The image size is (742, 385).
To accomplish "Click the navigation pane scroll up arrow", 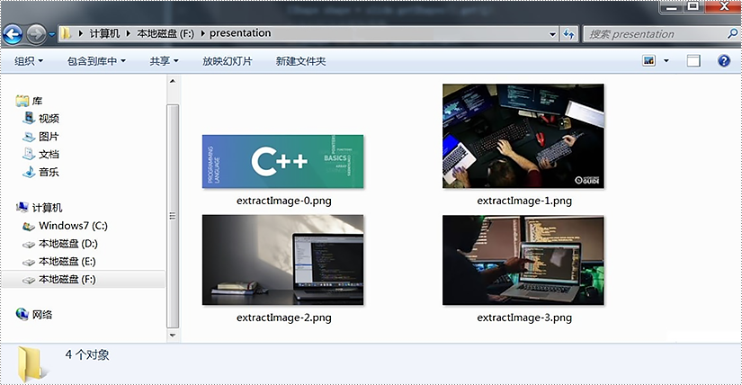I will [173, 82].
